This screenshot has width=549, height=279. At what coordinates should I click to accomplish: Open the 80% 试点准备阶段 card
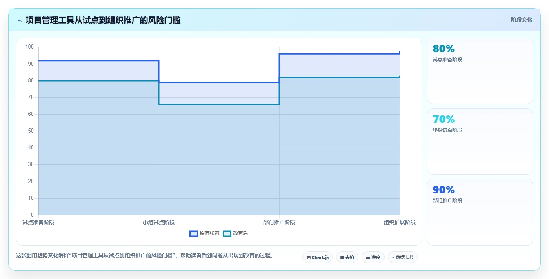pyautogui.click(x=480, y=71)
